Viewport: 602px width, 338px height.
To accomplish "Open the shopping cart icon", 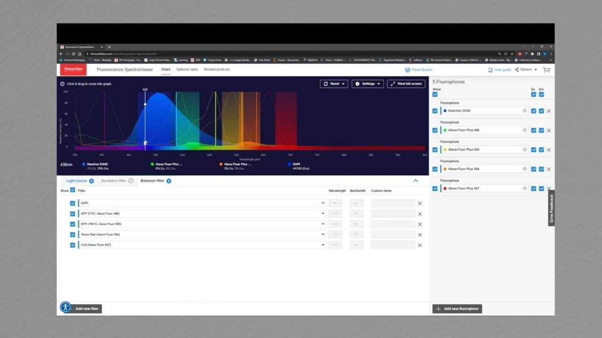I will pos(547,69).
